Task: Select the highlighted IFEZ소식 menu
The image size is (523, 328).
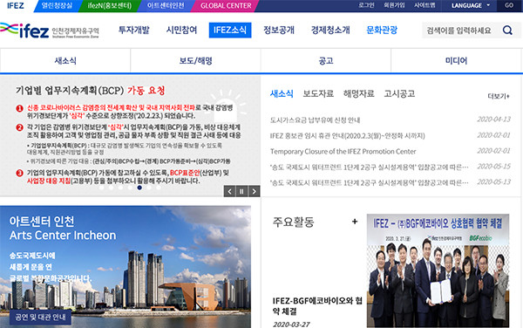Action: [x=230, y=30]
